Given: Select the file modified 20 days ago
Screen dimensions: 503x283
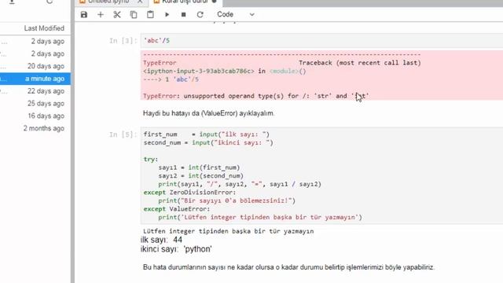Looking at the screenshot, I should pos(35,66).
